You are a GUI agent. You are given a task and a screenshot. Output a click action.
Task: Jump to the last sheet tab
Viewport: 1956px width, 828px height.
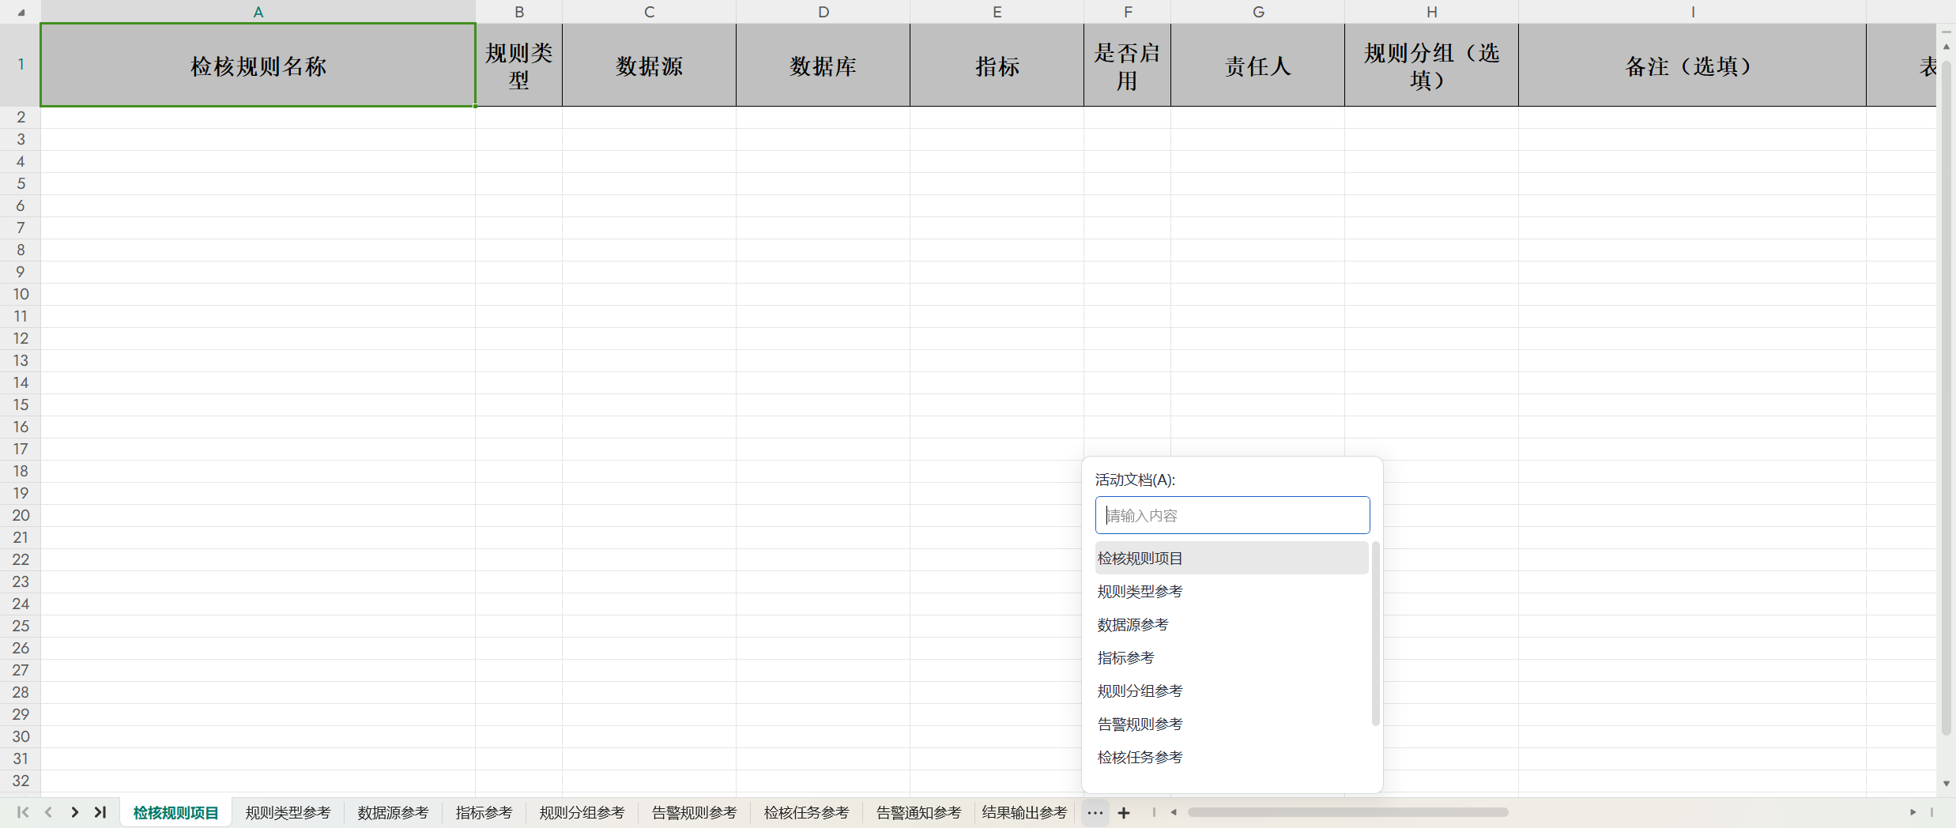click(x=100, y=812)
